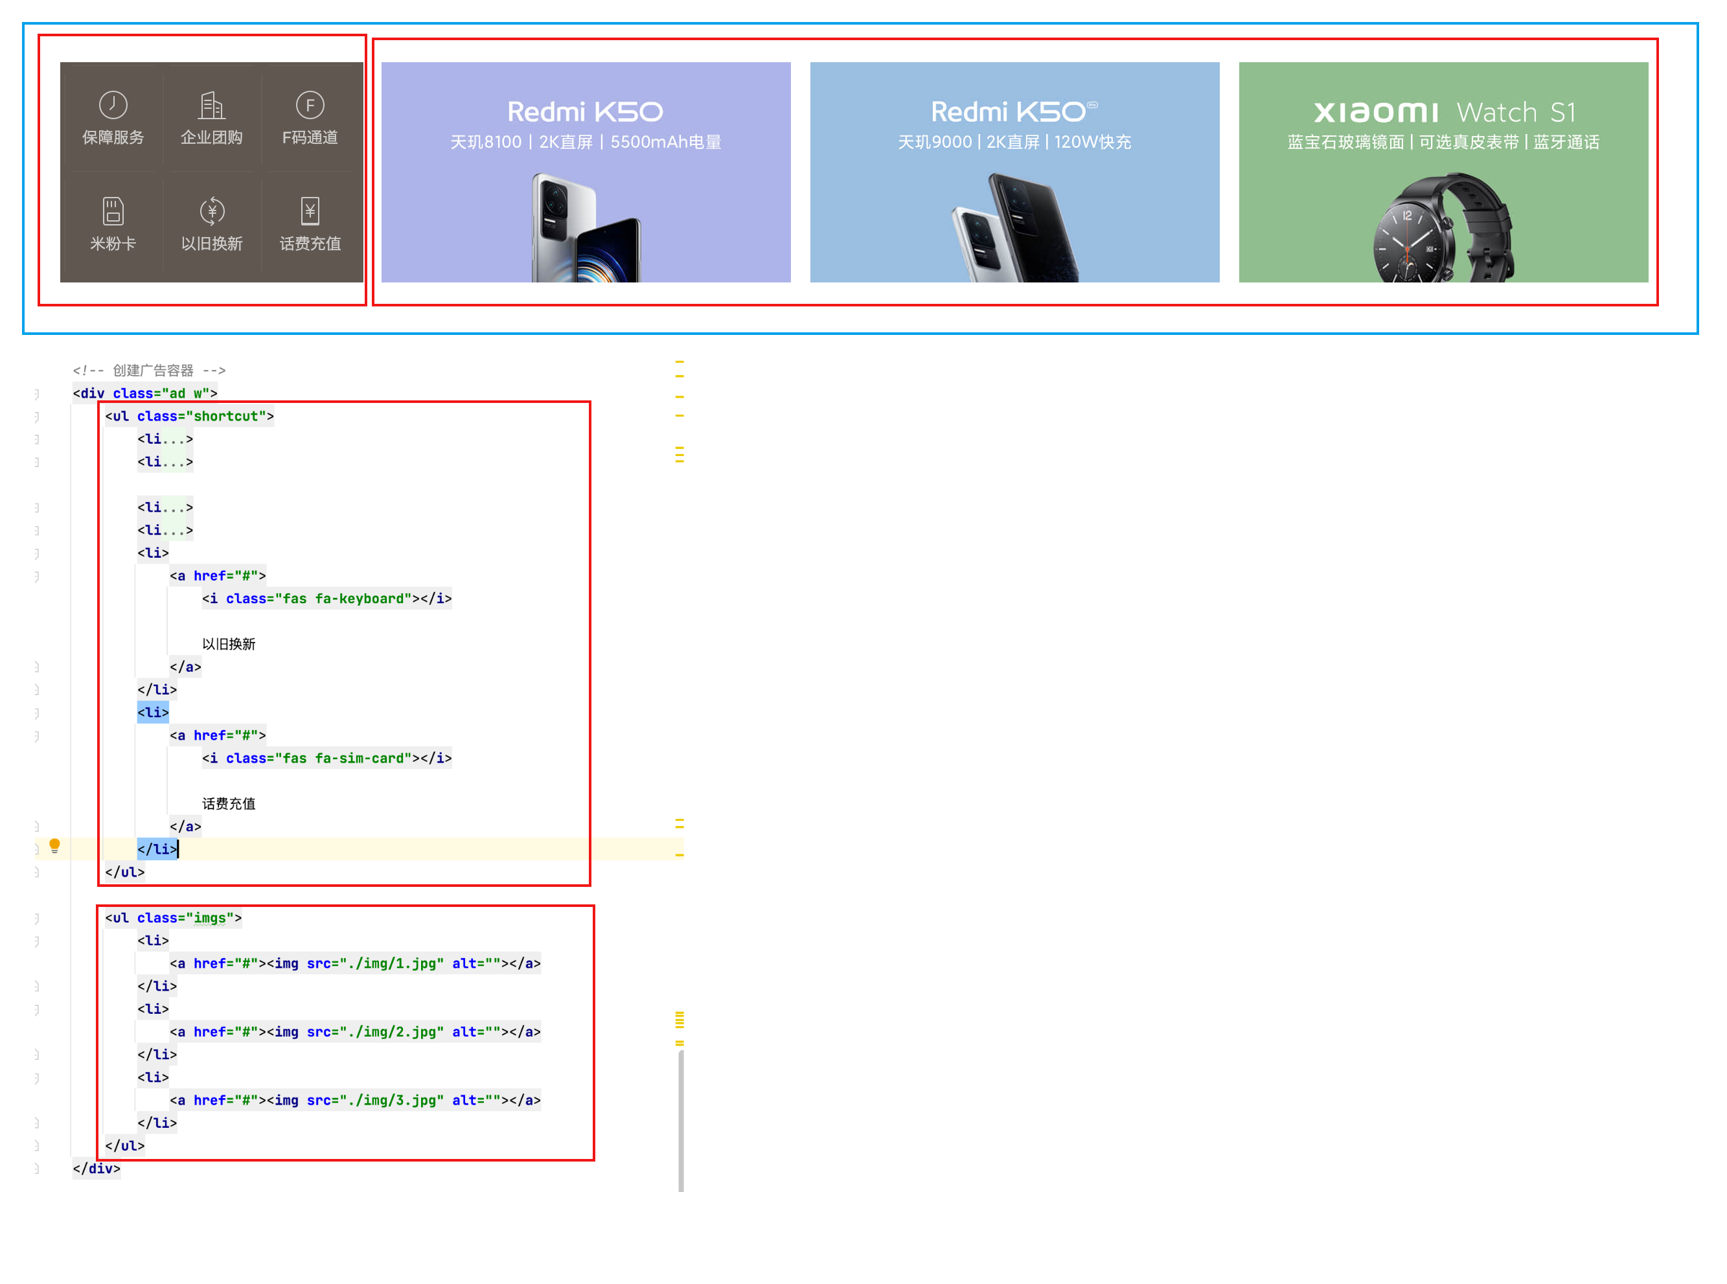Image resolution: width=1727 pixels, height=1284 pixels.
Task: Click the ./img/2.jpg image source line
Action: 355,1032
